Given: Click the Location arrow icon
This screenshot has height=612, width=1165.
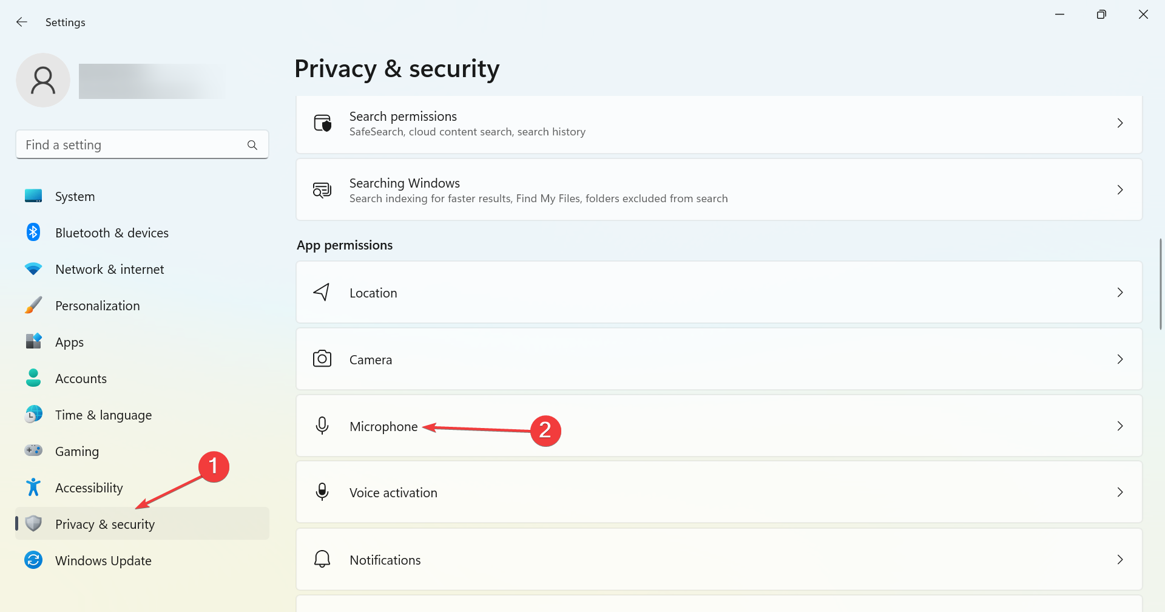Looking at the screenshot, I should tap(322, 292).
